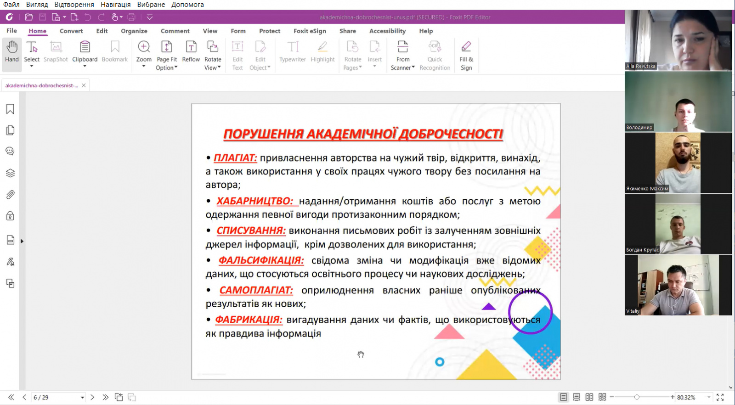Click the SnapShot tool
This screenshot has width=735, height=405.
coord(56,51)
